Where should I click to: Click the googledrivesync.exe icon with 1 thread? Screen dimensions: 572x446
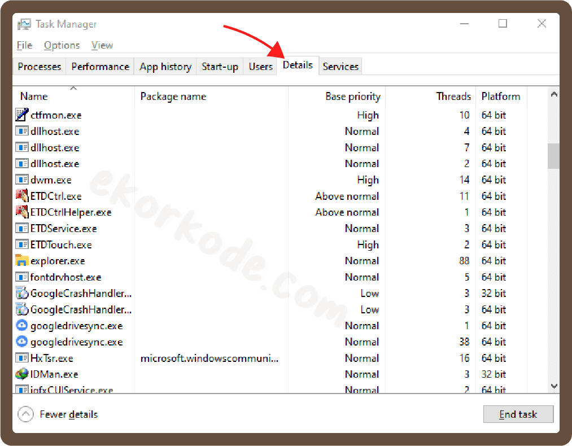pyautogui.click(x=22, y=325)
